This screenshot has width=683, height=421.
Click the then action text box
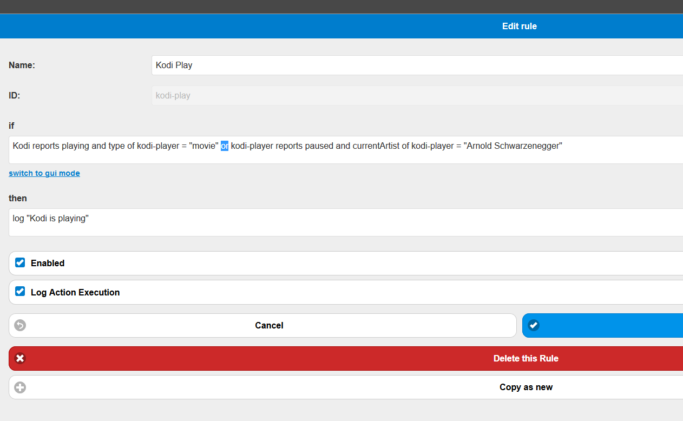tap(346, 222)
